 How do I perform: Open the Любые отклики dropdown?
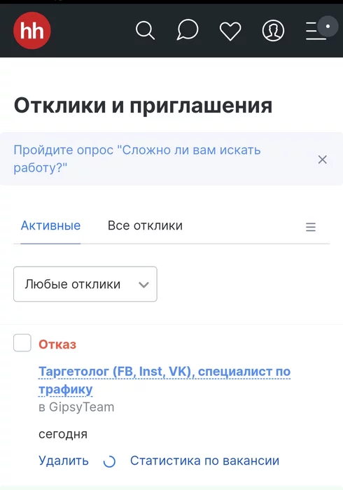[85, 284]
